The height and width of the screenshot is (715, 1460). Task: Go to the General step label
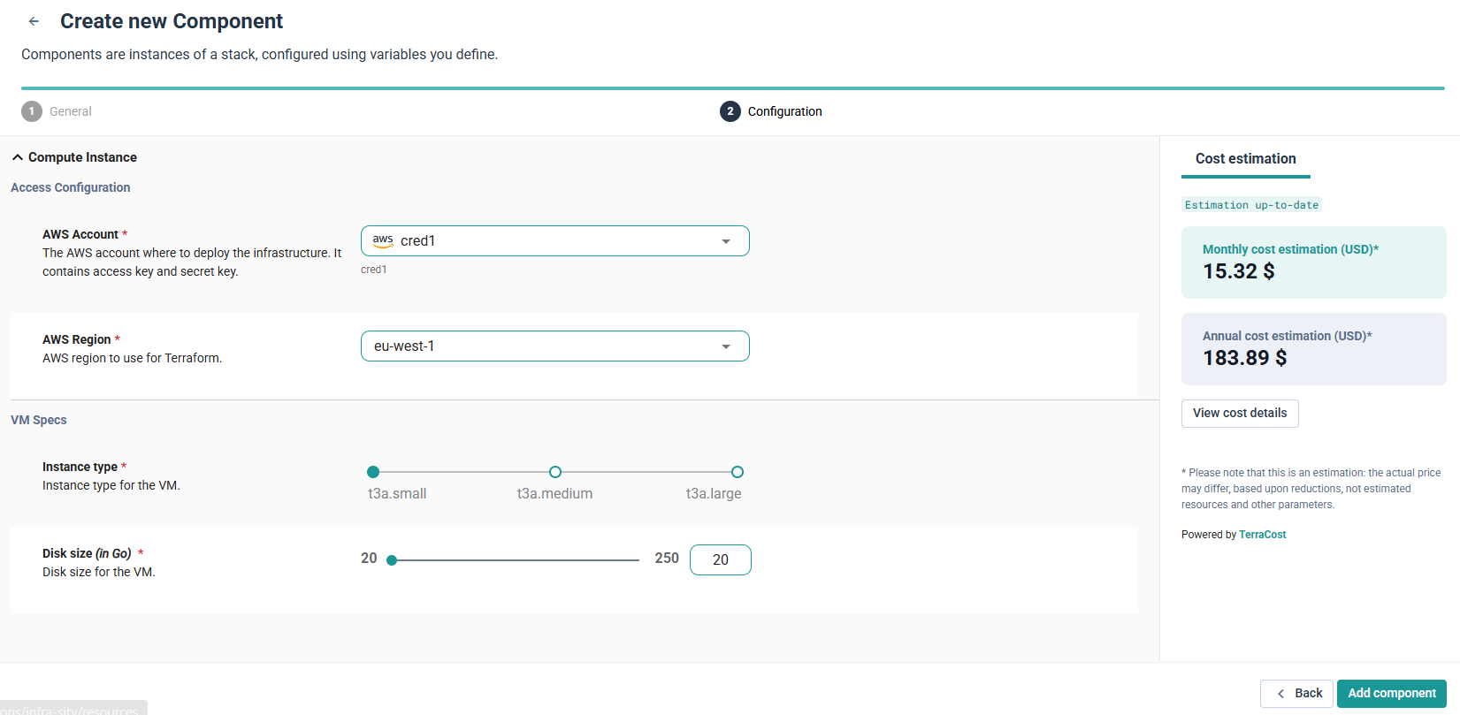pyautogui.click(x=71, y=111)
